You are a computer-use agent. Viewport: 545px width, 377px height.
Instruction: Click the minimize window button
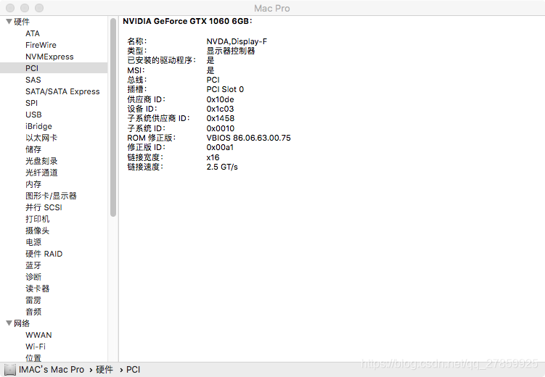click(25, 8)
